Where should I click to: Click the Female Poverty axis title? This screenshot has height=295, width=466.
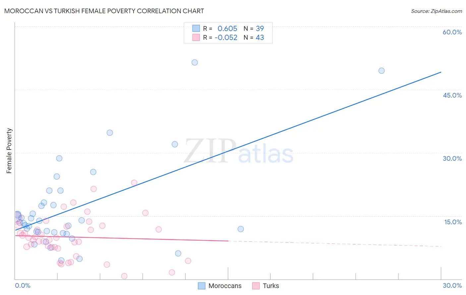(9, 151)
